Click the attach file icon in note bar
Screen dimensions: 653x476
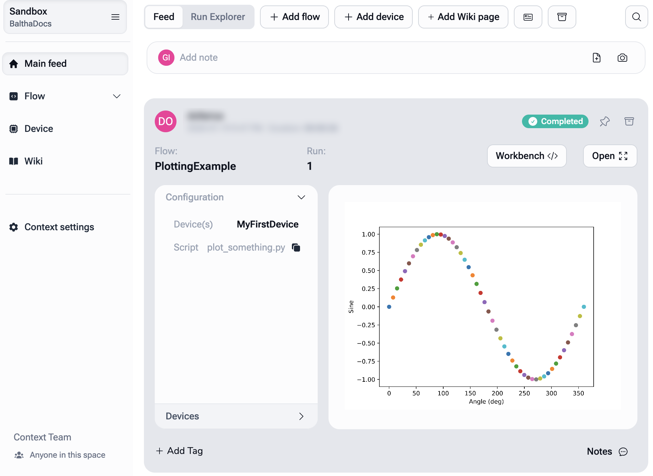(596, 58)
